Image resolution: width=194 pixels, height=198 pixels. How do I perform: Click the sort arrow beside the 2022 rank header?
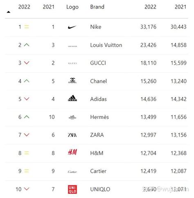(9, 12)
